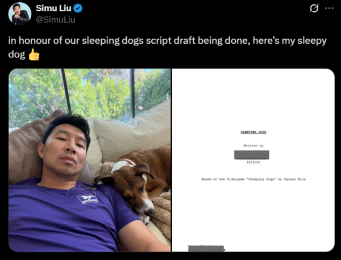
Task: Click the redacted writer name box
Action: [252, 155]
